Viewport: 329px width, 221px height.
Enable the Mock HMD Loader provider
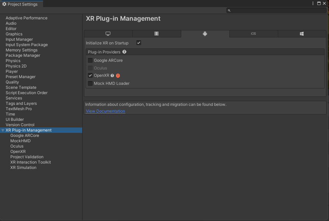click(x=90, y=83)
